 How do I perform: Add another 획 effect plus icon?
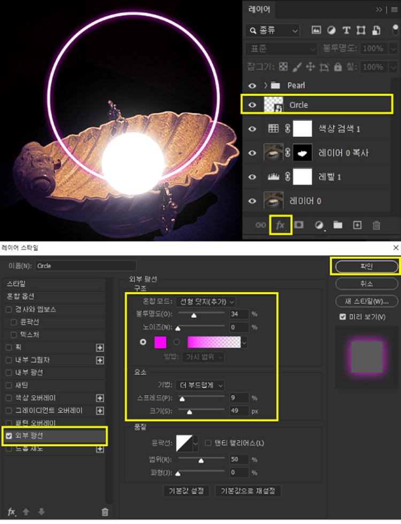coord(100,348)
